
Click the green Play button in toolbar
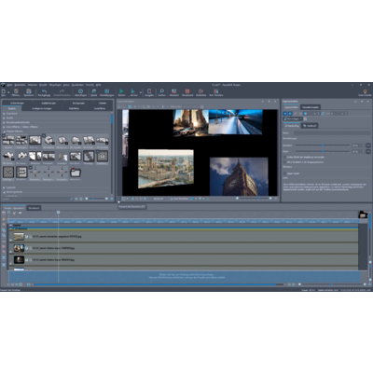coord(121,91)
